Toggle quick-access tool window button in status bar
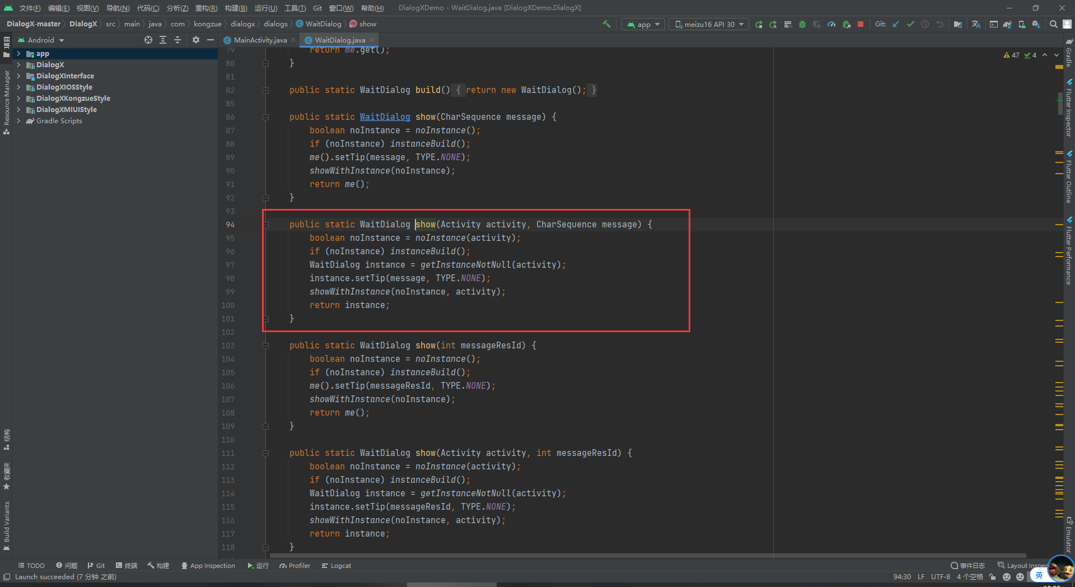This screenshot has width=1075, height=587. coord(7,577)
